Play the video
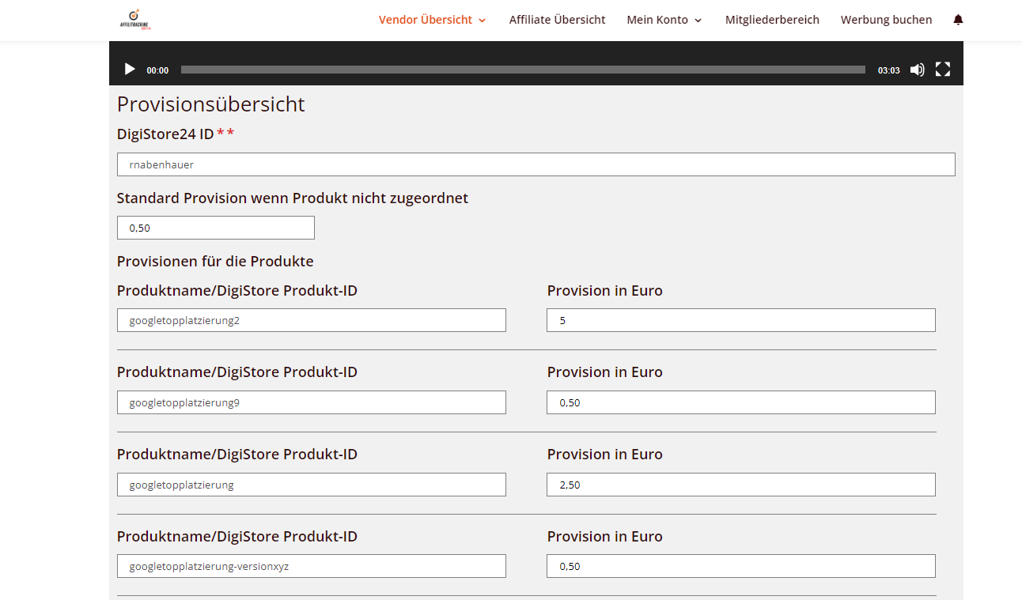1022x600 pixels. pyautogui.click(x=130, y=70)
